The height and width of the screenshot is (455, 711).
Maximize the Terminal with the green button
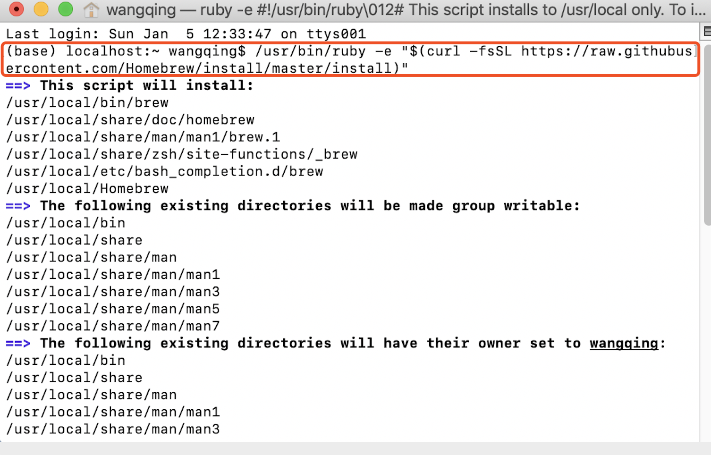coord(66,9)
